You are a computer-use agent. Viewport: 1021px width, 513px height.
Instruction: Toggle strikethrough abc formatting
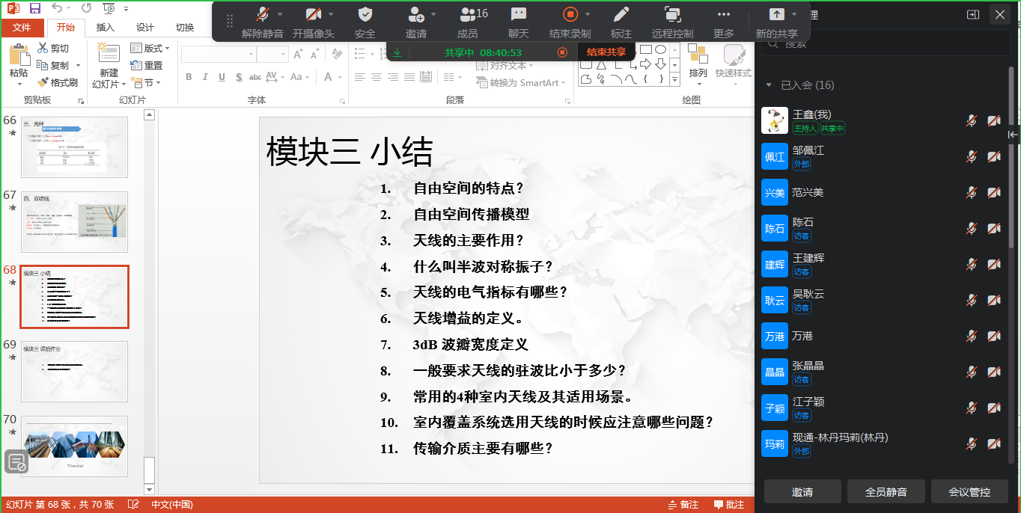coord(255,77)
